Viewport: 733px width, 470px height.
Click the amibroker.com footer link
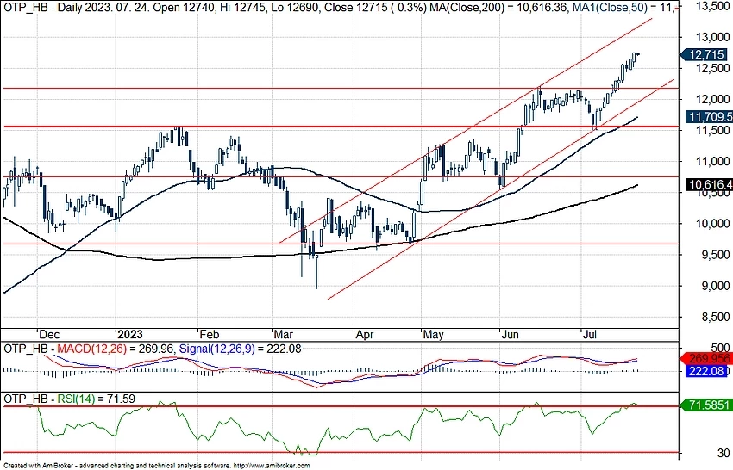(x=271, y=466)
